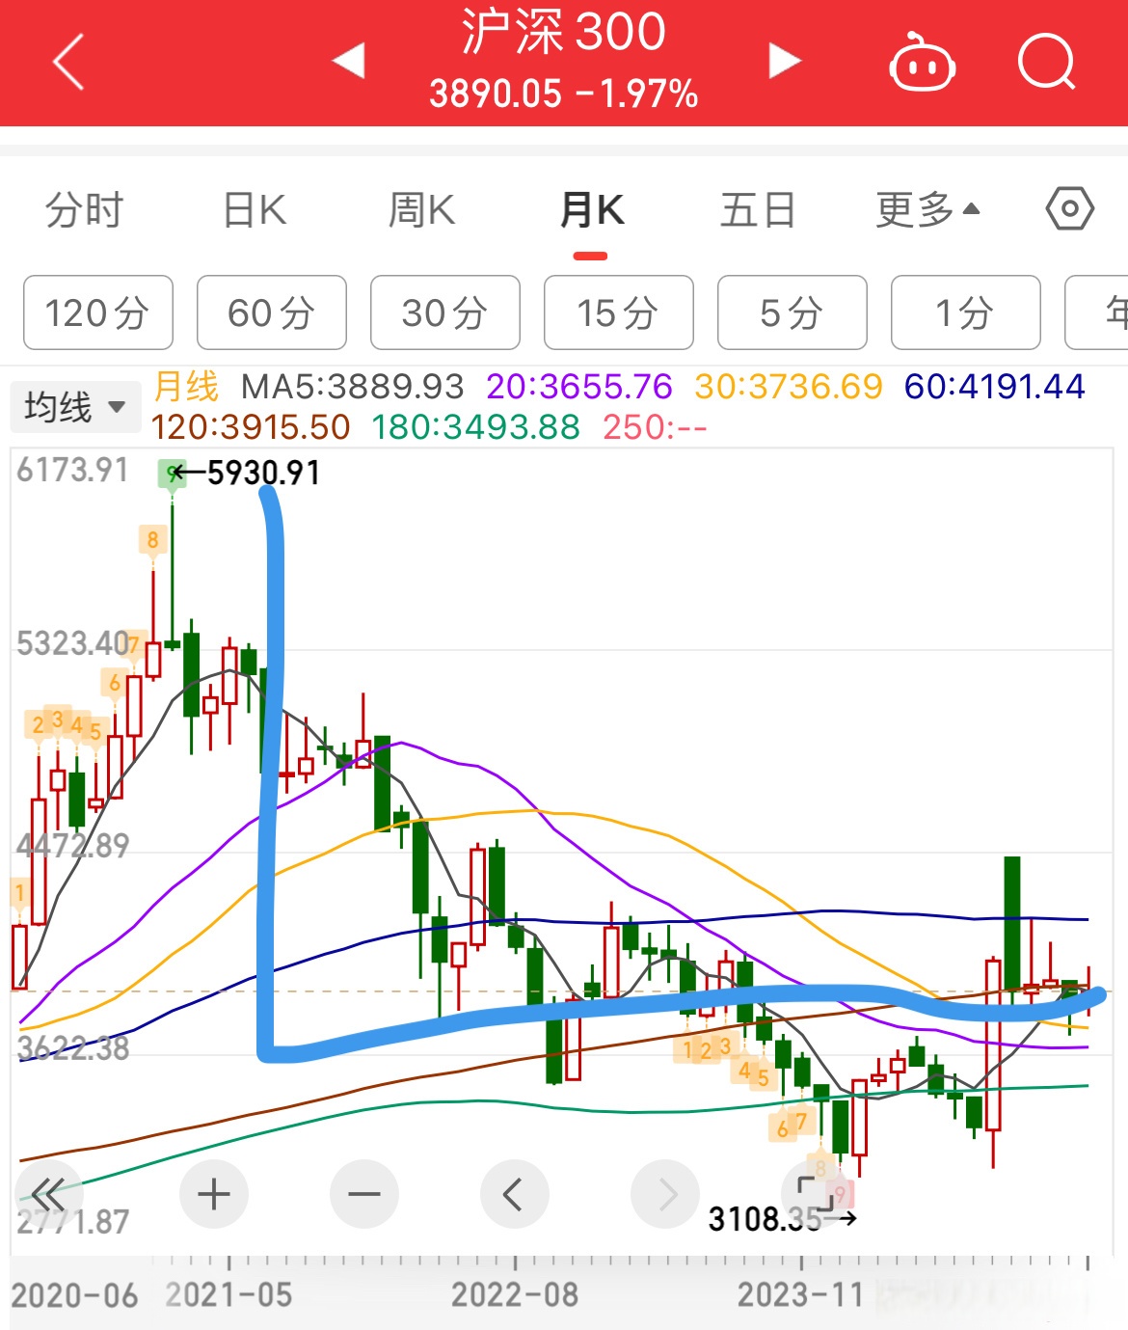Choose the 30分 interval

[445, 312]
